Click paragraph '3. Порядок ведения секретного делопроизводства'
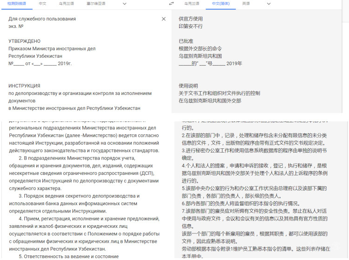 [74, 204]
